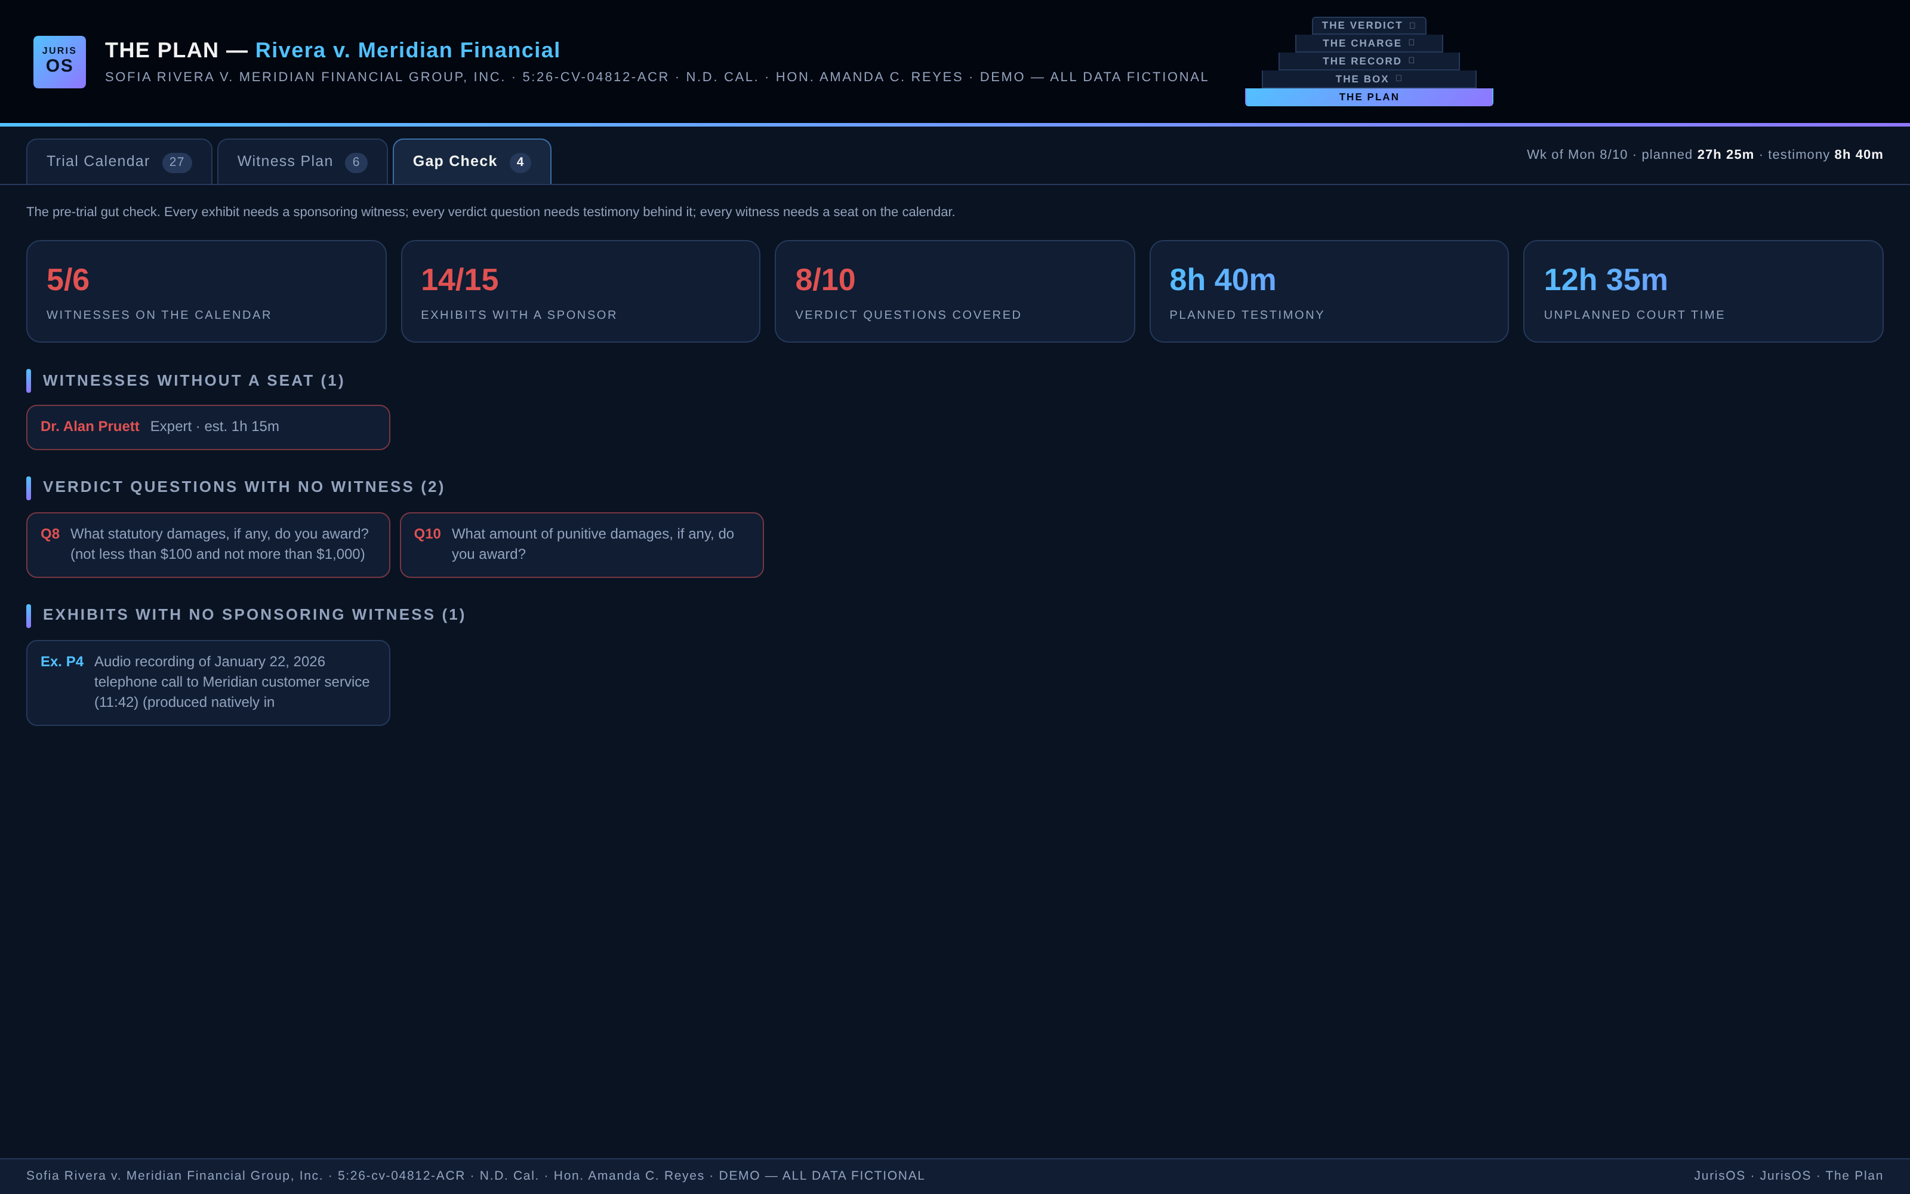Open the Dr. Alan Pruett witness card
Screen dimensions: 1910x1194
208,427
